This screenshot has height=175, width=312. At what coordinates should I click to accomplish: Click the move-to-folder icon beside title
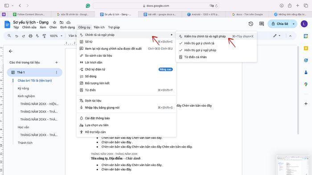[62, 22]
